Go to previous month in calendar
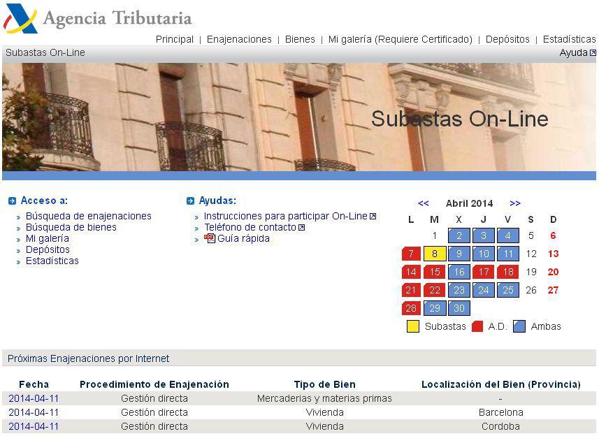 click(423, 203)
